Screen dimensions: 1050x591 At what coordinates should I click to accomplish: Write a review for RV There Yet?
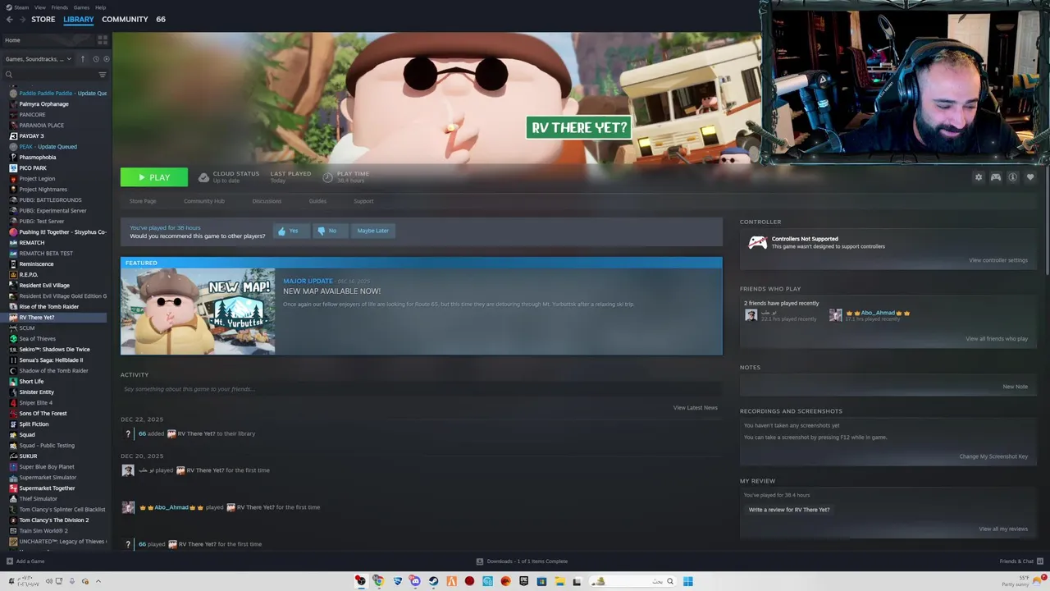coord(788,510)
